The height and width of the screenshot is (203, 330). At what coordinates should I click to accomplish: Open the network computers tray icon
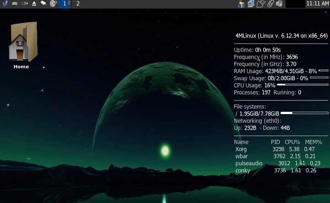point(251,4)
